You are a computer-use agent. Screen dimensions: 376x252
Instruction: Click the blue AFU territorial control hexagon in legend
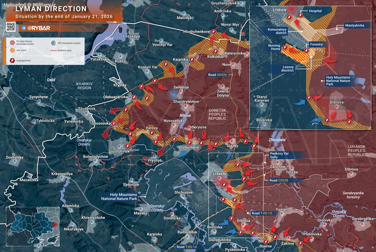[x=53, y=43]
